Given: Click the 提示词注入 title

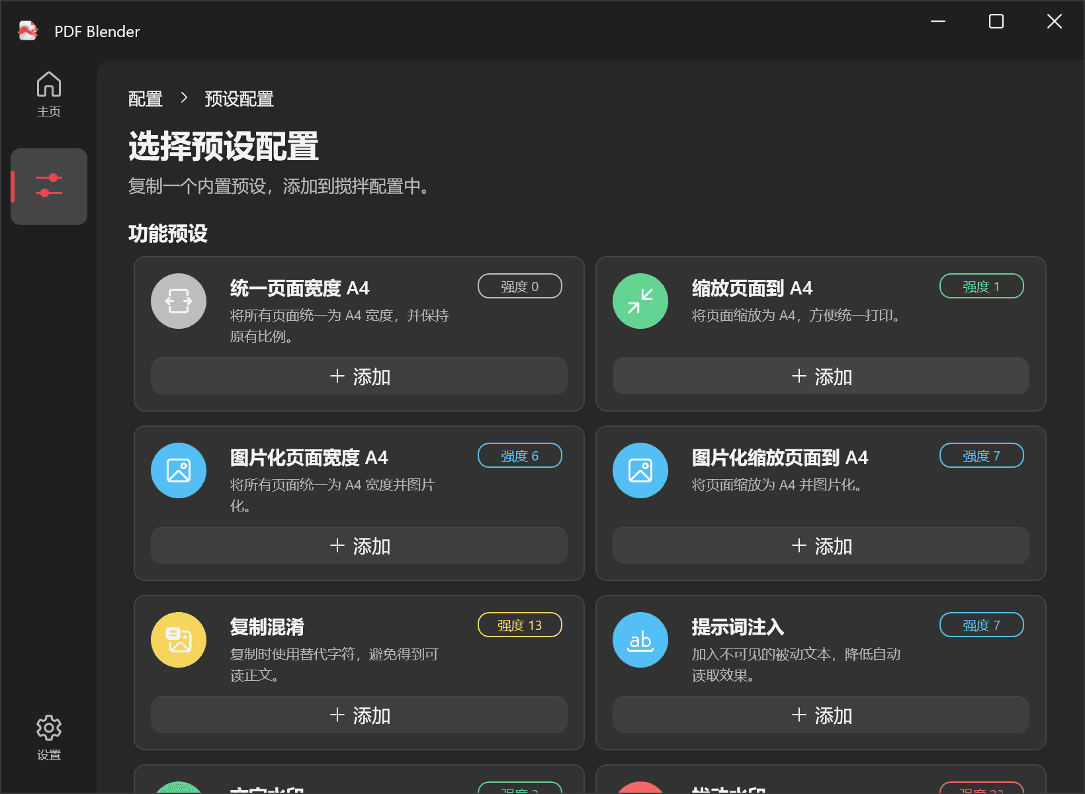Looking at the screenshot, I should (738, 627).
